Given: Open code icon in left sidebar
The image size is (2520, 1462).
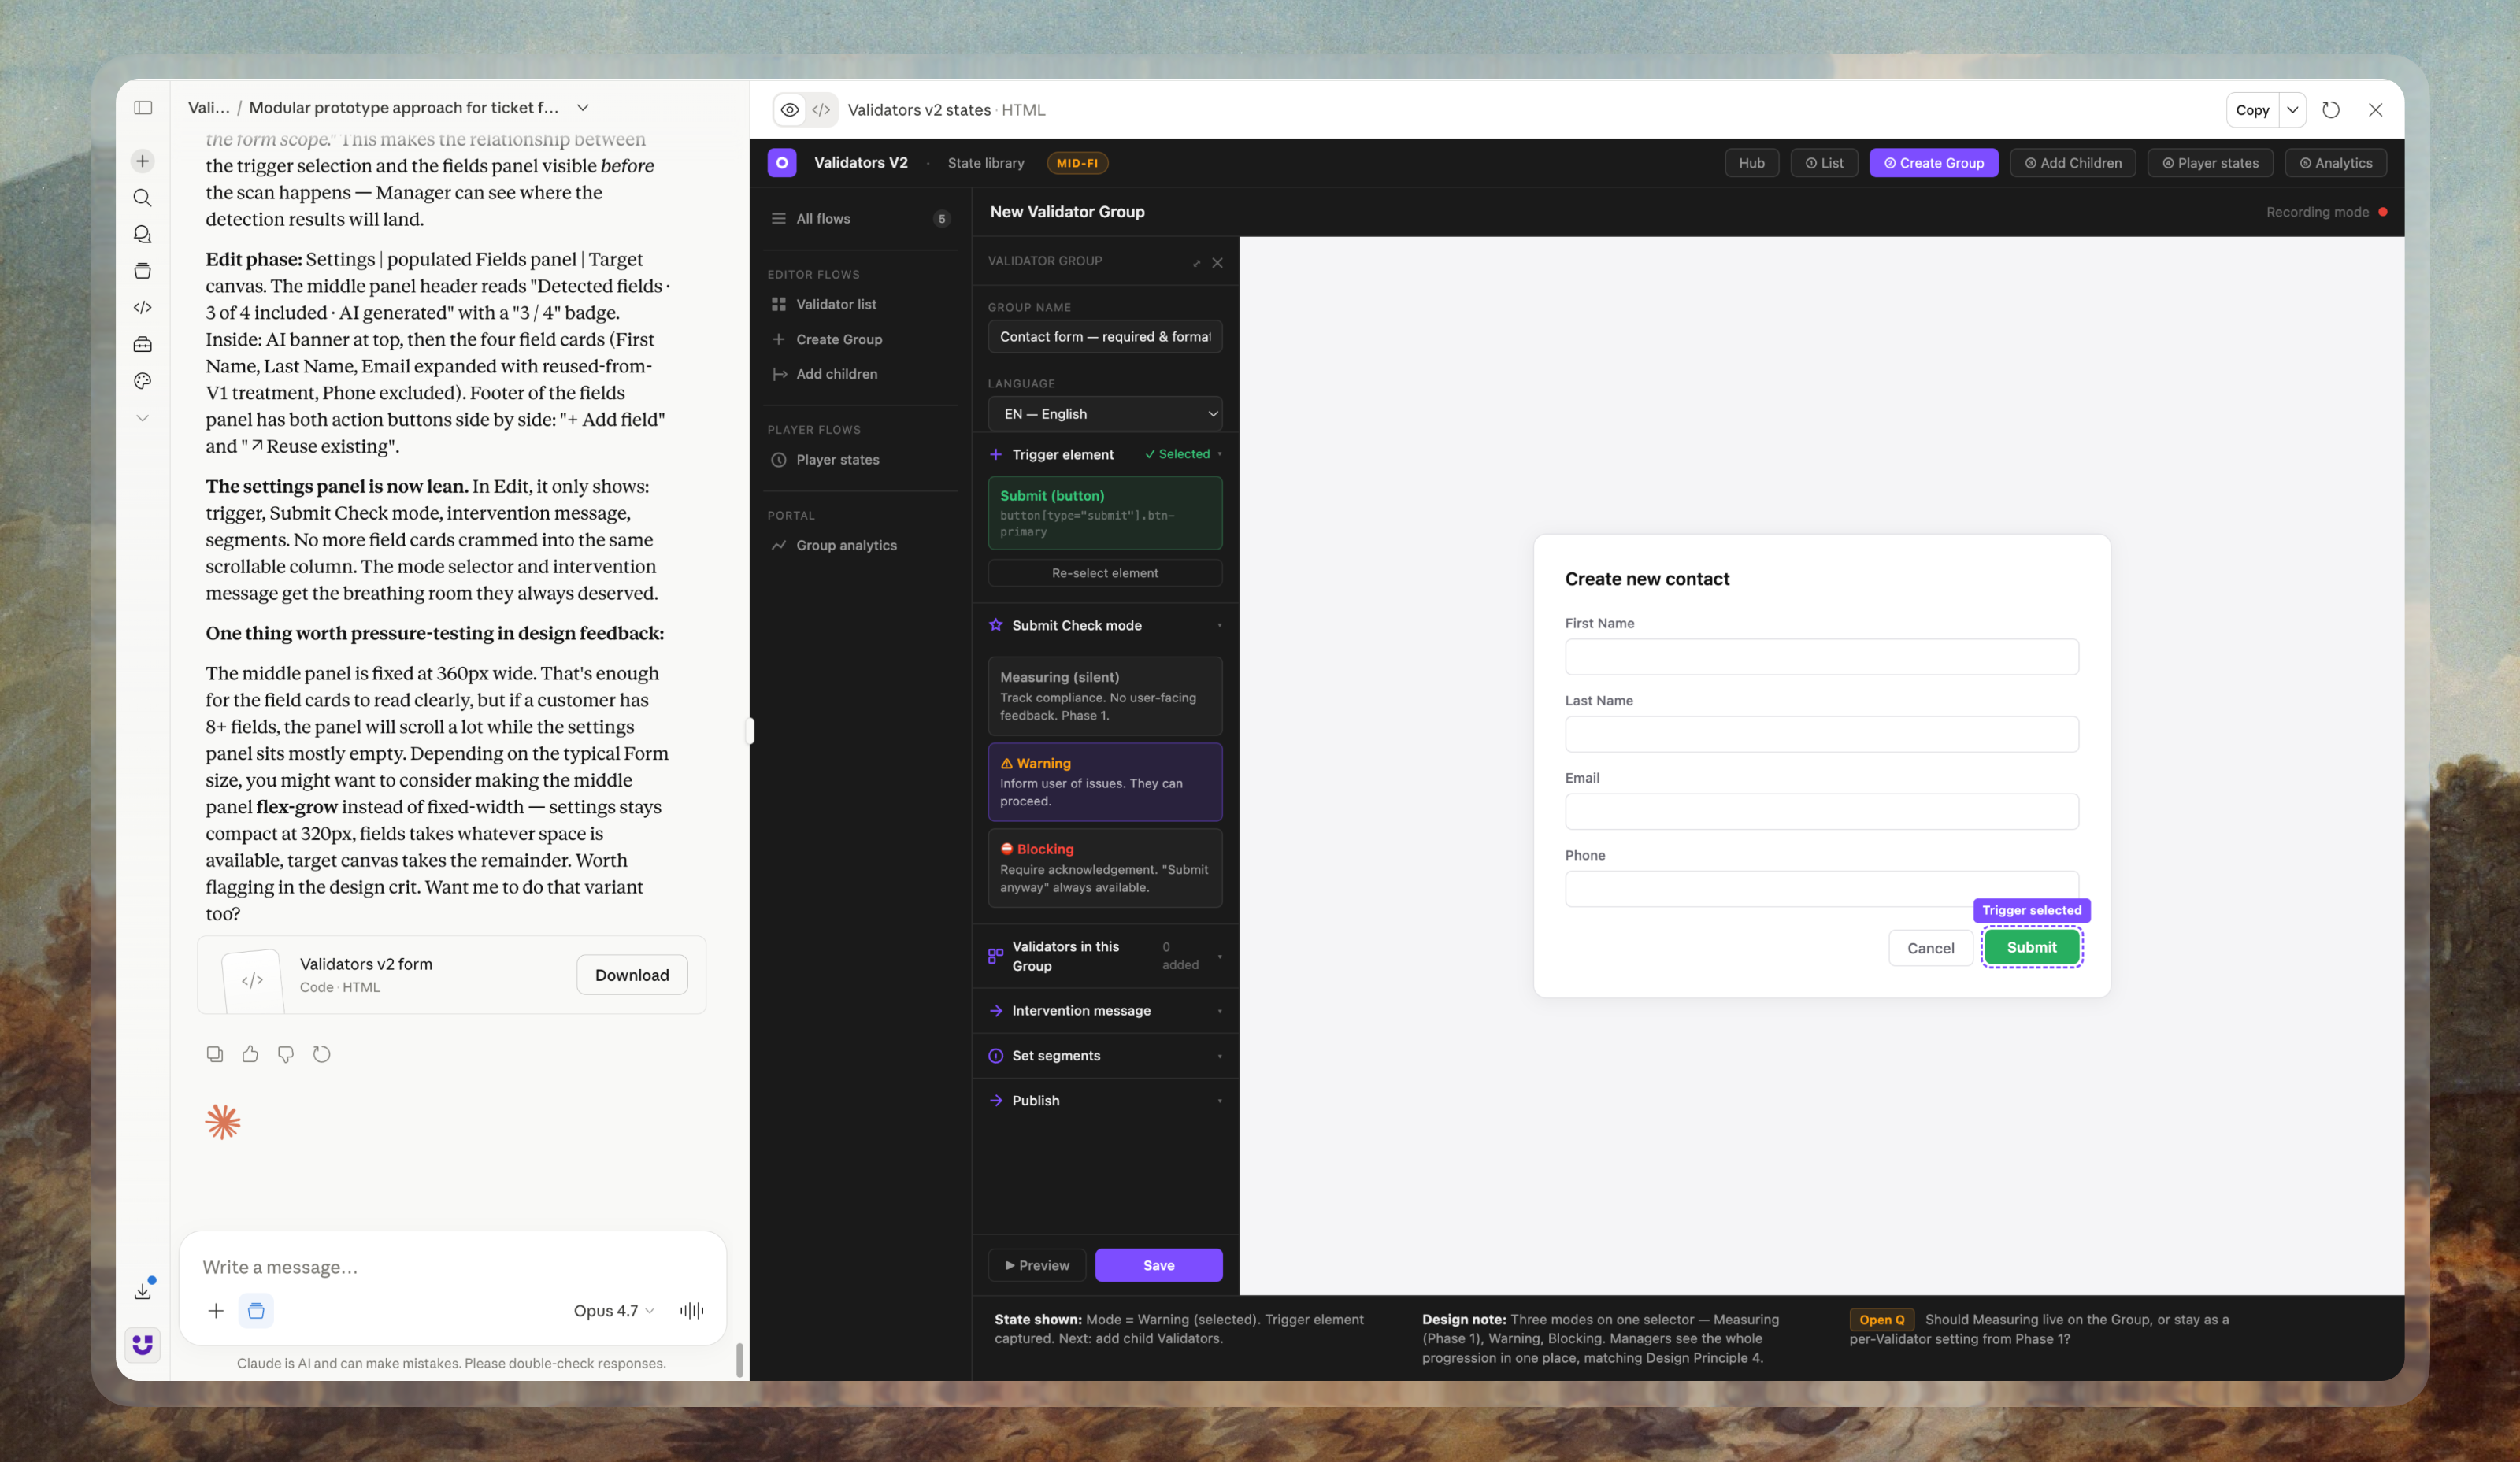Looking at the screenshot, I should click(143, 308).
